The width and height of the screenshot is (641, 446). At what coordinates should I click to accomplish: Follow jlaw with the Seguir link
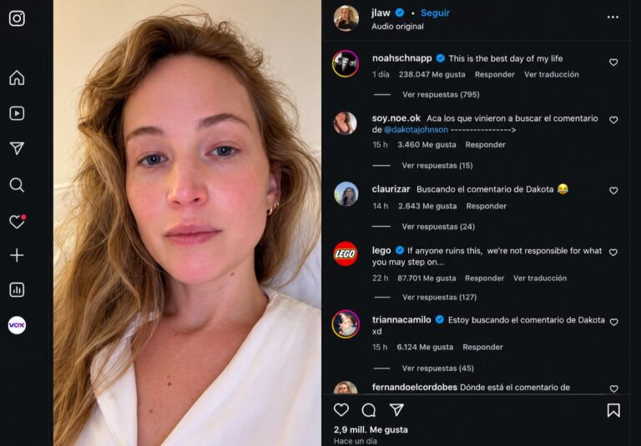(435, 13)
